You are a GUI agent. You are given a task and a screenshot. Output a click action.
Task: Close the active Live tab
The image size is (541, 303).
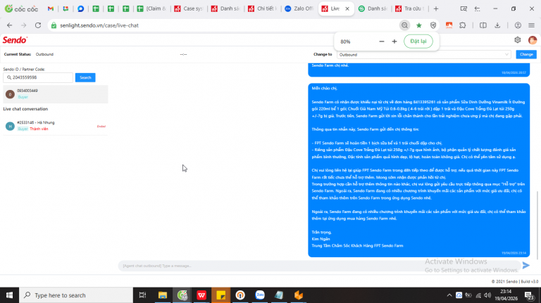point(347,8)
